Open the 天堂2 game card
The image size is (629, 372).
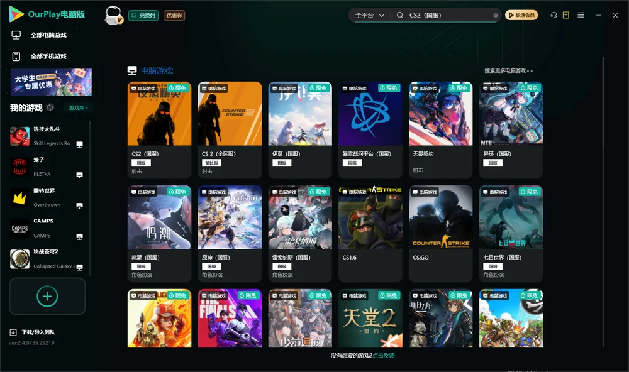coord(370,319)
